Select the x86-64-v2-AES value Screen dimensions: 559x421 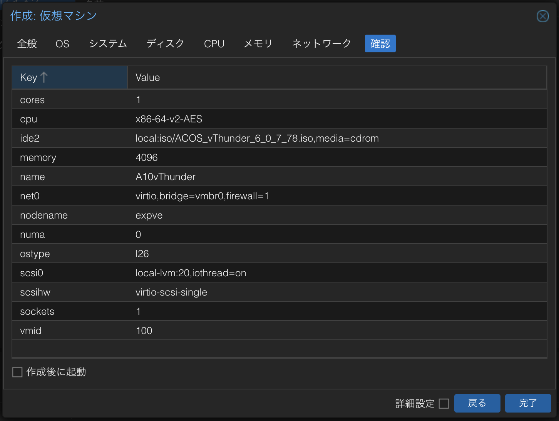pos(169,119)
